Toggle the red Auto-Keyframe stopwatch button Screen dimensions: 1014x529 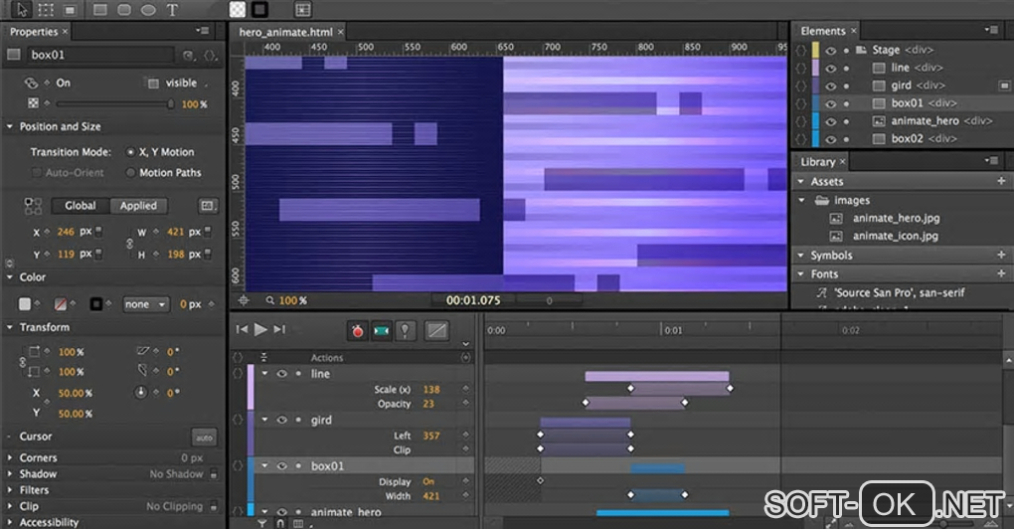tap(357, 330)
